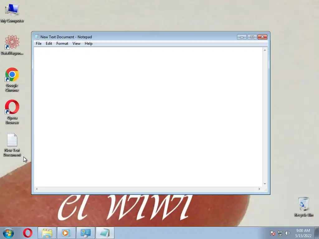Select the Recycle Bin desktop icon
The width and height of the screenshot is (319, 239).
[303, 207]
